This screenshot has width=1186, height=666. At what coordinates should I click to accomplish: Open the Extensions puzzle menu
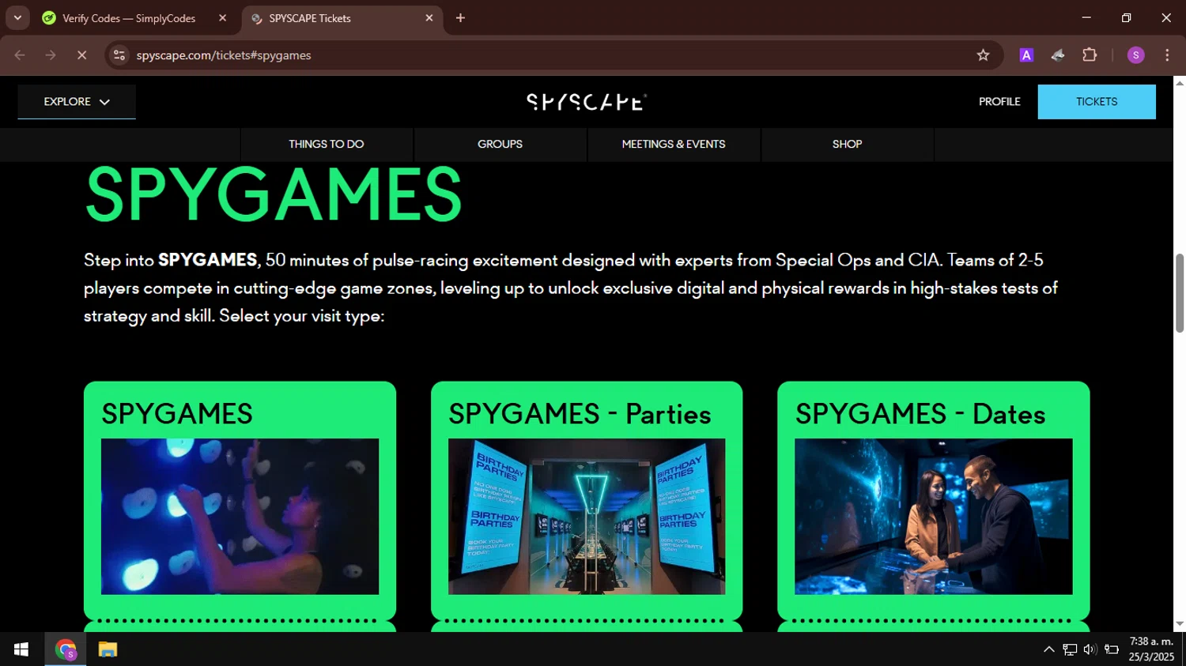coord(1090,55)
